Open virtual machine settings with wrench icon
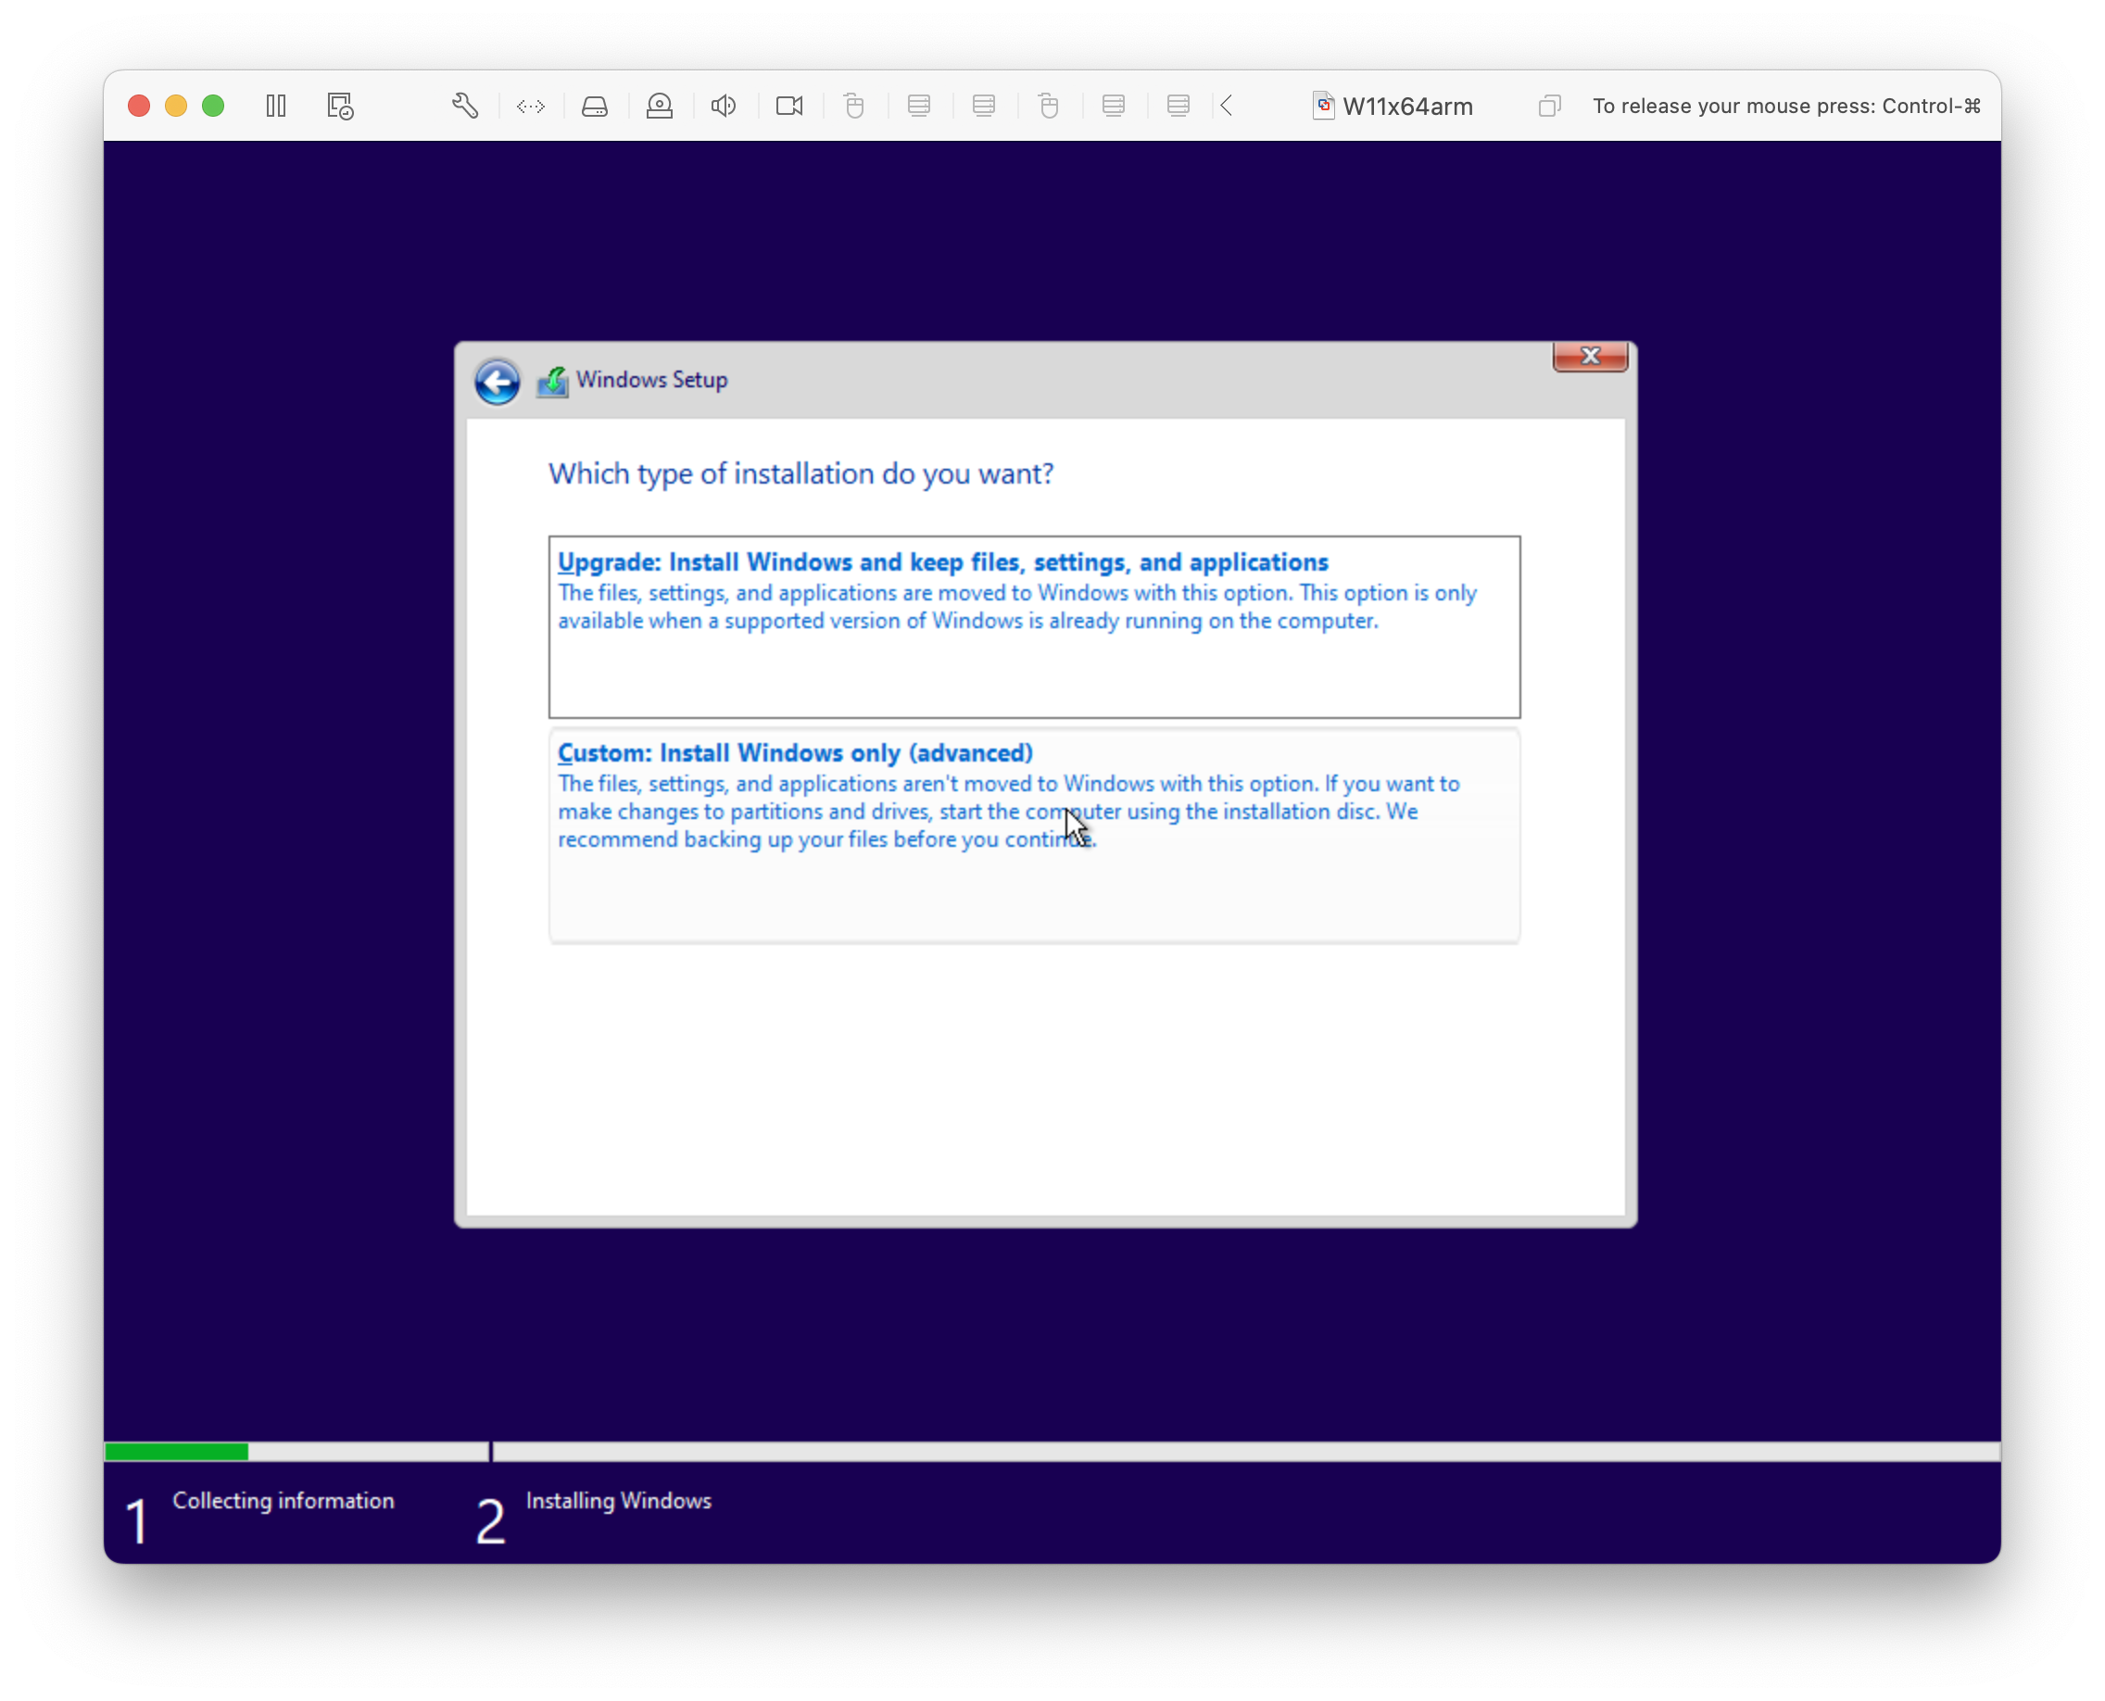The width and height of the screenshot is (2105, 1701). click(464, 105)
